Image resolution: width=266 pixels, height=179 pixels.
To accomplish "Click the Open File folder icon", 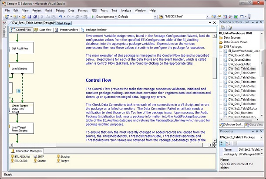I will 24,17.
